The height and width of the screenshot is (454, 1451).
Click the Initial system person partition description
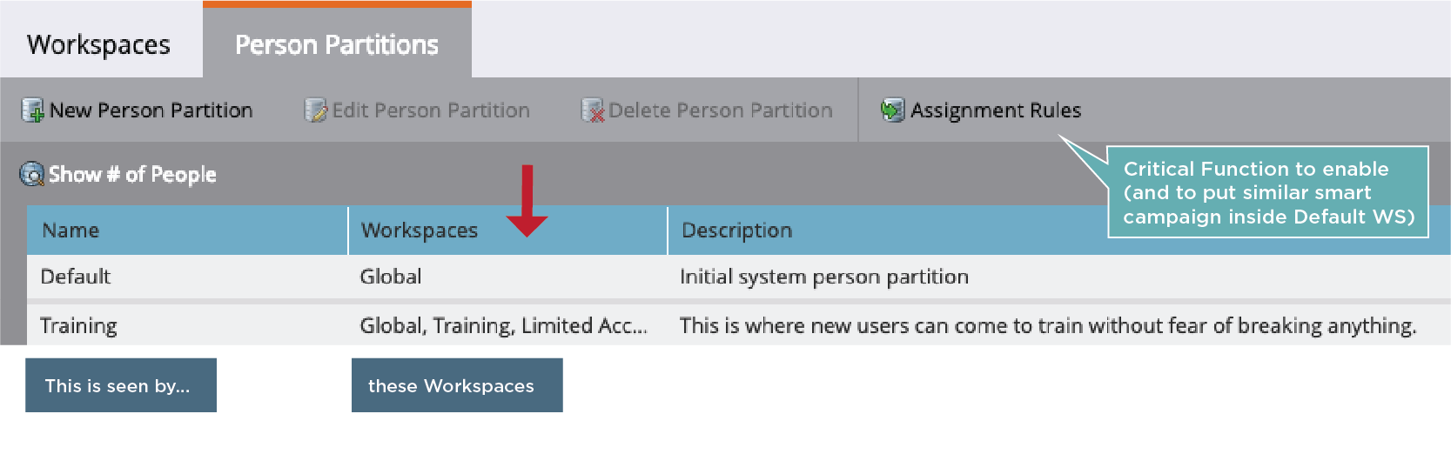[x=823, y=277]
